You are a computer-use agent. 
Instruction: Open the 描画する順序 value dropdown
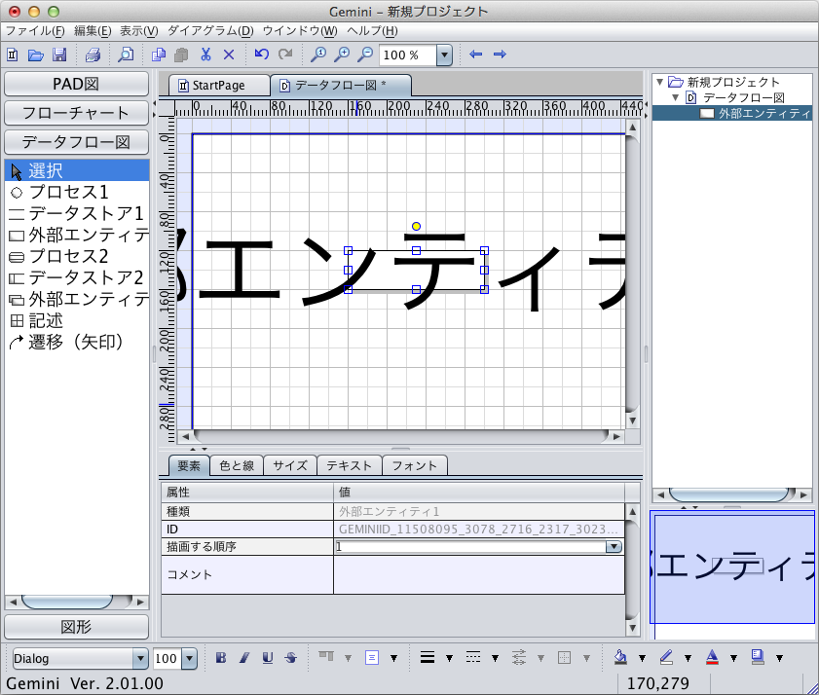coord(614,547)
